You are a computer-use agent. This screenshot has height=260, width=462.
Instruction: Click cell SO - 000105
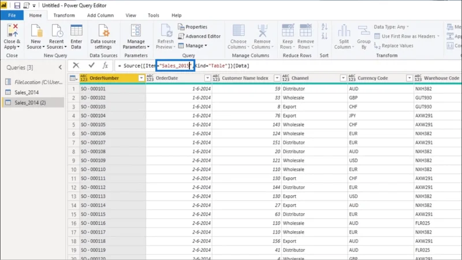(x=113, y=124)
